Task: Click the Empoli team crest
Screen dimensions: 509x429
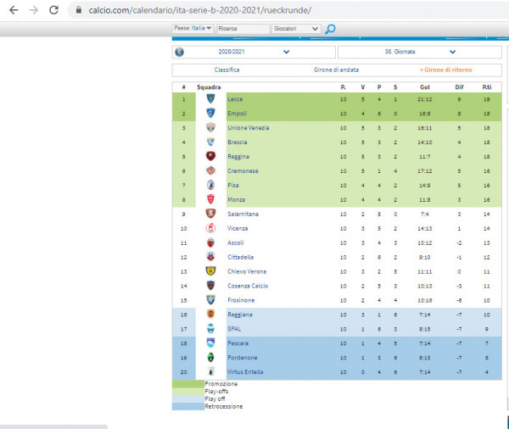Action: point(210,113)
